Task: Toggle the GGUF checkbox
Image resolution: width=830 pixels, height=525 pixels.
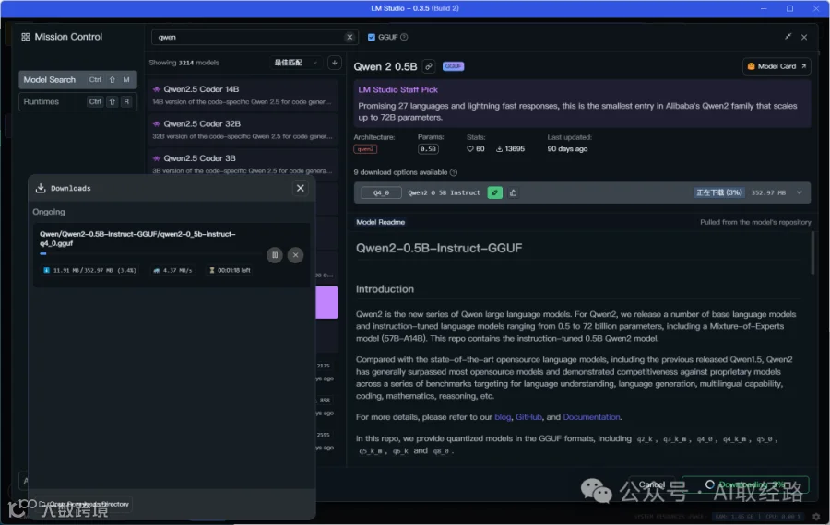Action: click(371, 37)
